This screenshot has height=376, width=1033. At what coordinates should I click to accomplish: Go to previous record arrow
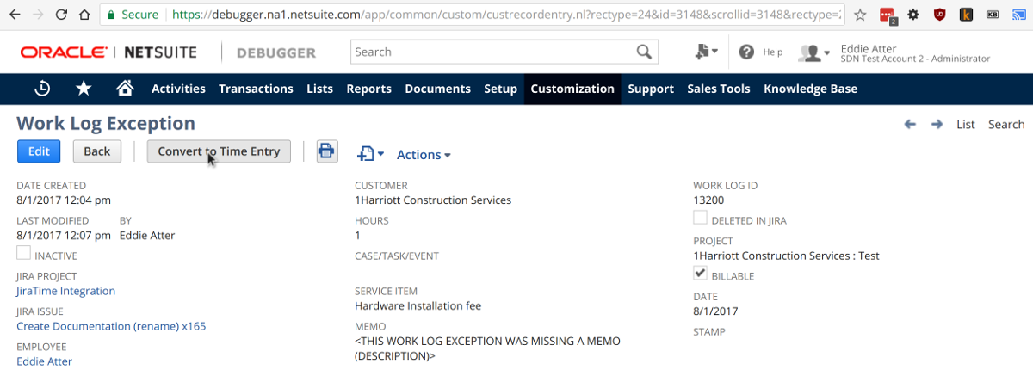[910, 125]
